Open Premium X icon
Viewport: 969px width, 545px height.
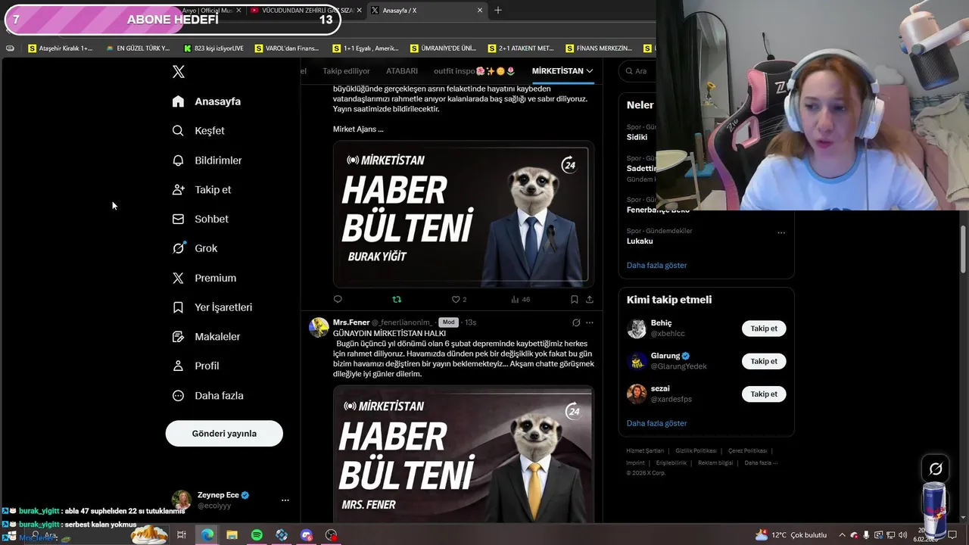point(178,278)
